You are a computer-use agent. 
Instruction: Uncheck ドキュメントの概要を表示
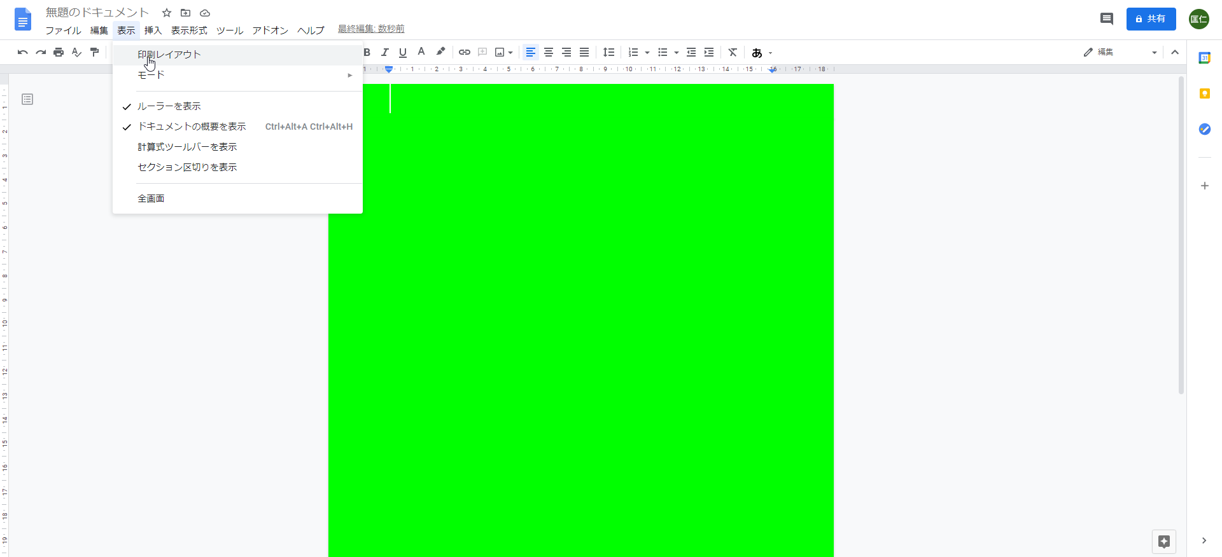point(237,127)
